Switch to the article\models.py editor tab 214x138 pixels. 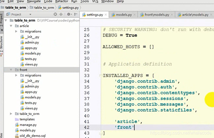pyautogui.click(x=195, y=15)
